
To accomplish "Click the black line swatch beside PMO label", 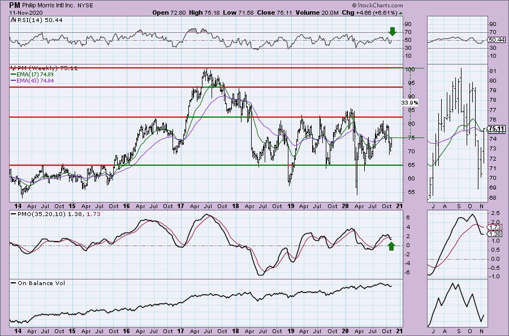I will point(14,214).
